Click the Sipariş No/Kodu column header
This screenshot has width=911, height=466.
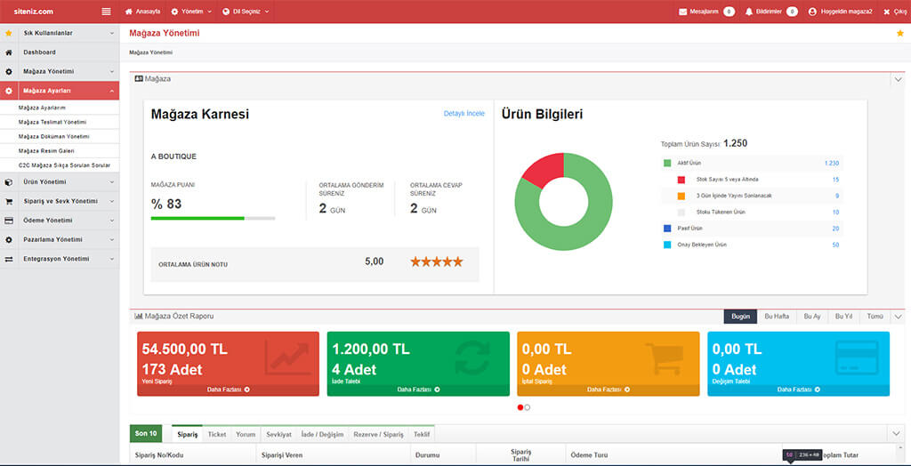pyautogui.click(x=159, y=455)
